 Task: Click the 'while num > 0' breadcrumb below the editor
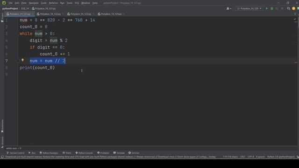click(14, 148)
